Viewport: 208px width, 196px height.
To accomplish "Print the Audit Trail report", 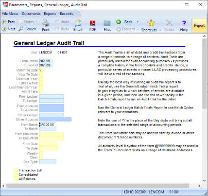I will pyautogui.click(x=46, y=25).
